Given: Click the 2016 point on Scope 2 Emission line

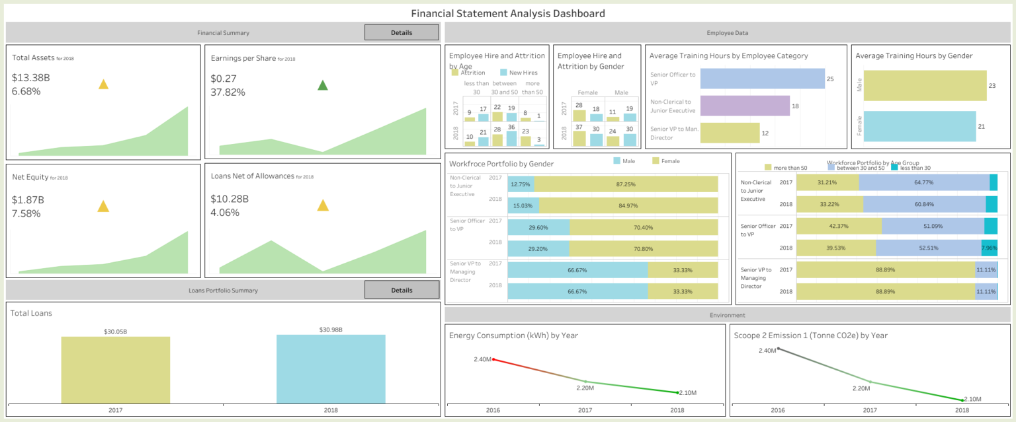Looking at the screenshot, I should (x=778, y=348).
